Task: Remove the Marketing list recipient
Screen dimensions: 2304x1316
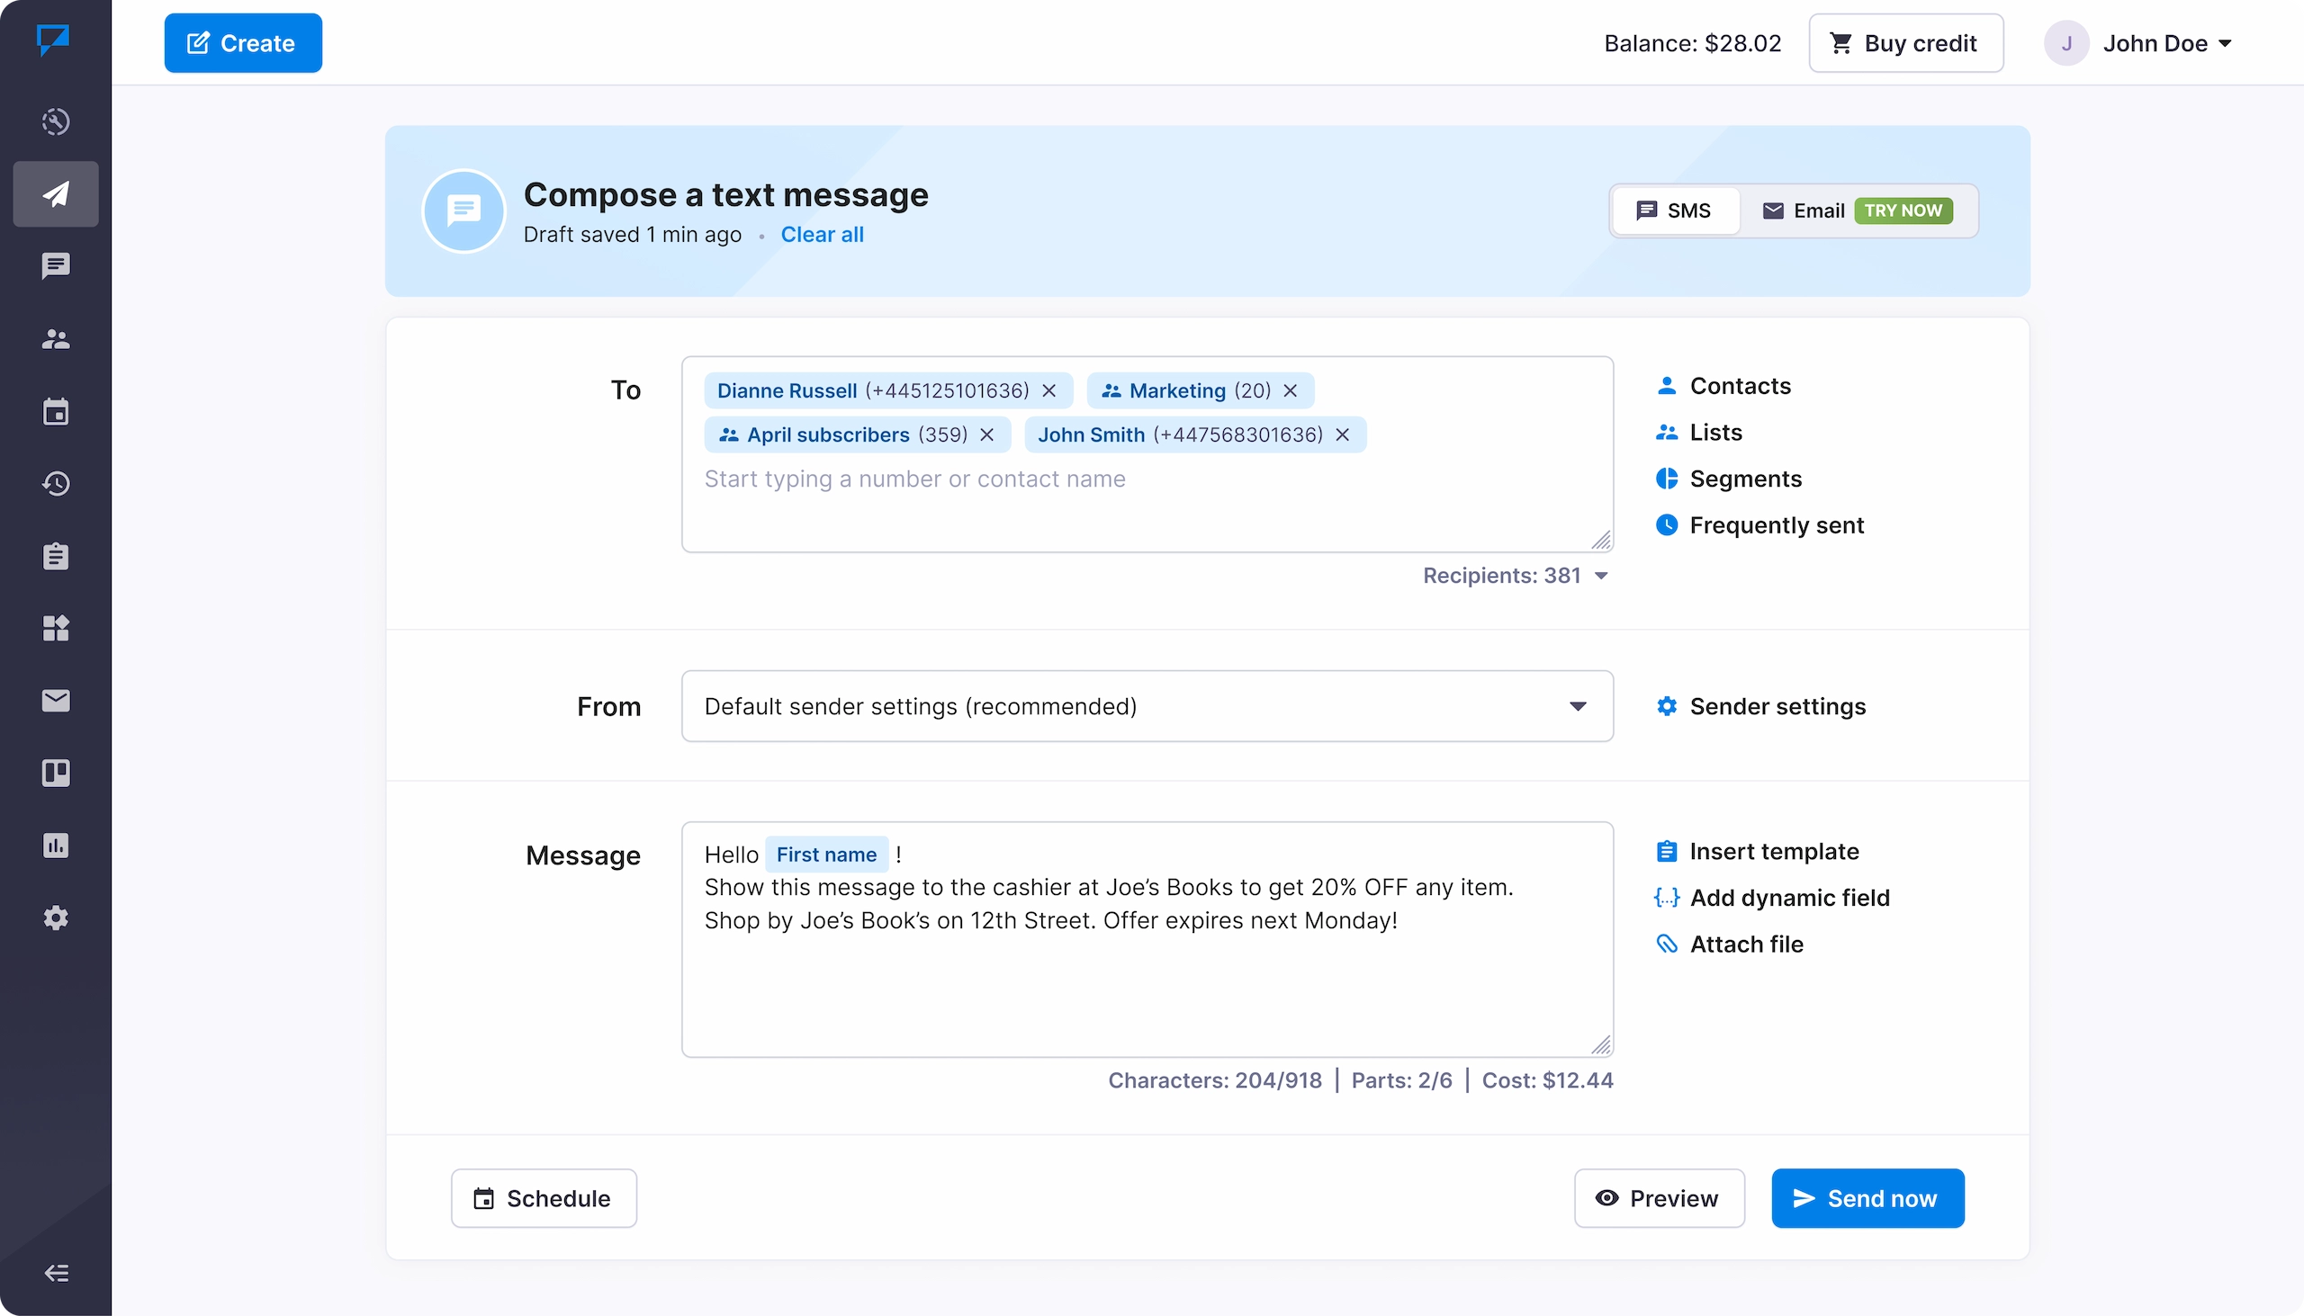Action: tap(1291, 390)
